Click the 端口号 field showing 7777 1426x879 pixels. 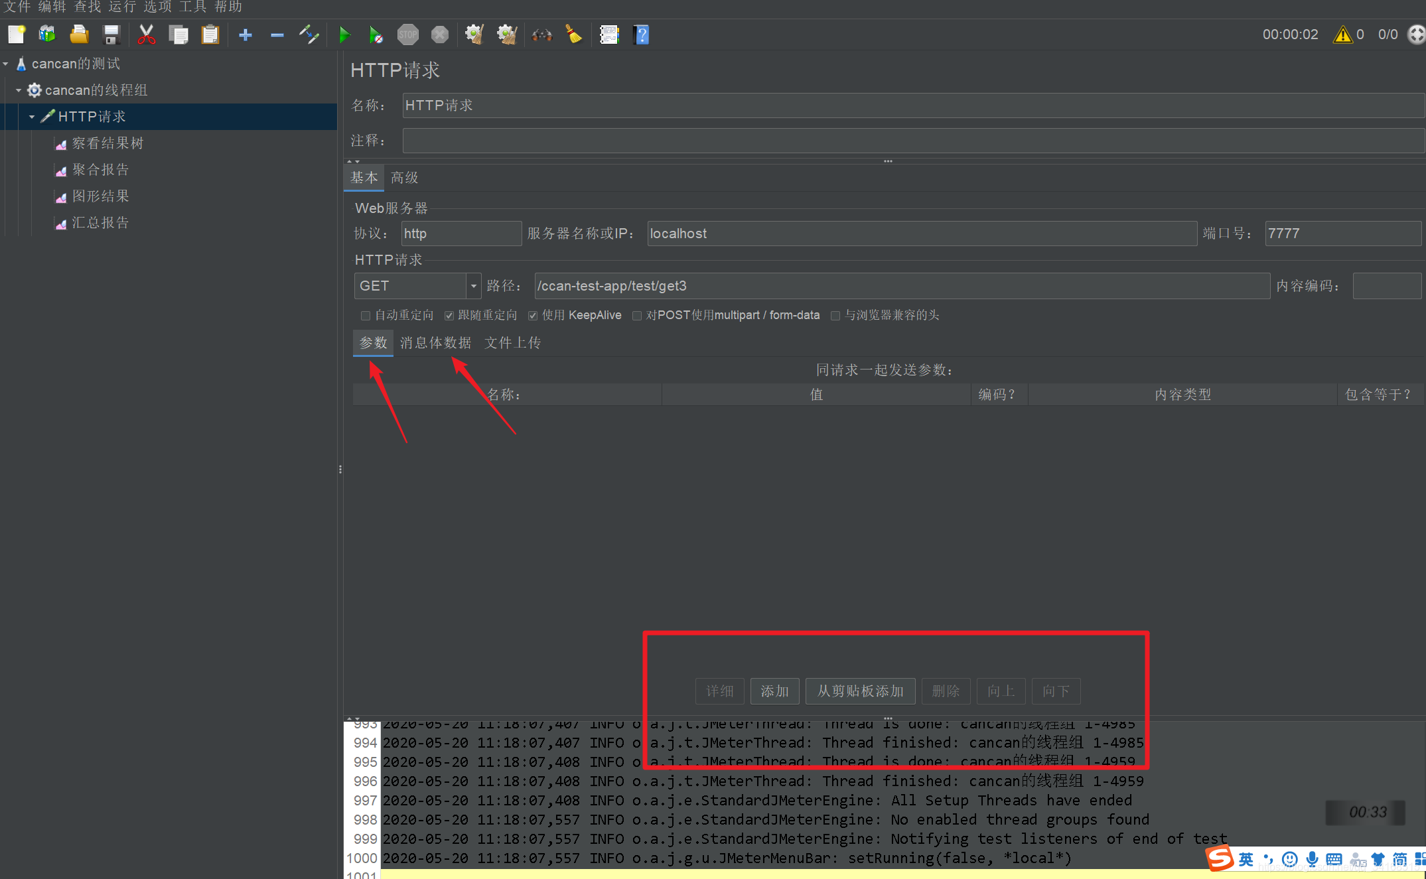point(1343,234)
